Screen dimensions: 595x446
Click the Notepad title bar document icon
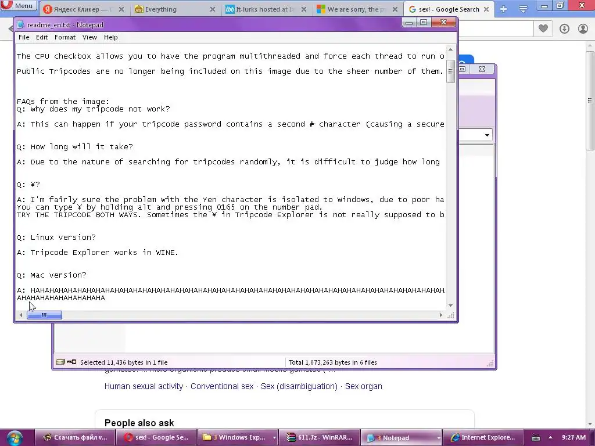tap(21, 24)
